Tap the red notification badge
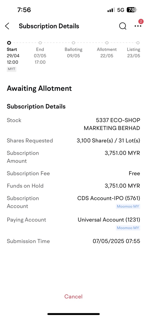Viewport: 147px width, 318px height. (x=141, y=22)
